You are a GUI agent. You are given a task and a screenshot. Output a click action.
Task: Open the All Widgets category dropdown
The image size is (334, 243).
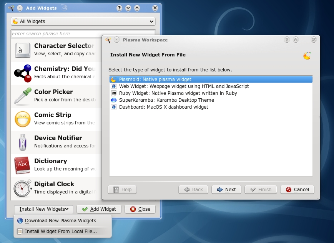click(83, 21)
